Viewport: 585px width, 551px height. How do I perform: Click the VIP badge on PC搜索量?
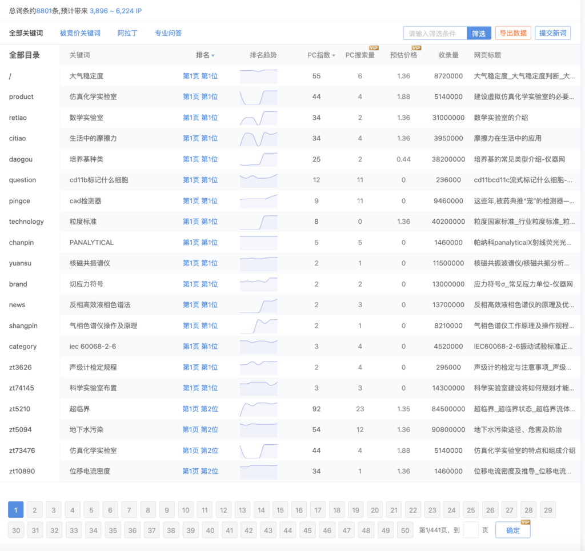[x=374, y=48]
